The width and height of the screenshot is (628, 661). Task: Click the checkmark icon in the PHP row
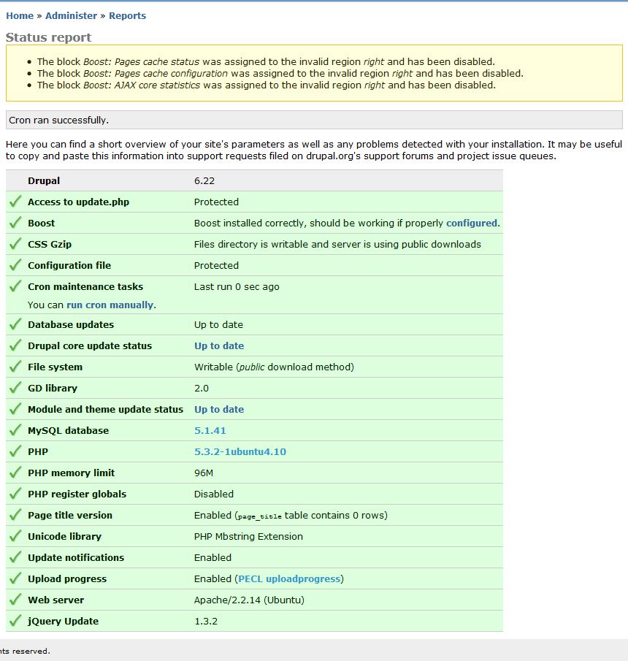(15, 451)
